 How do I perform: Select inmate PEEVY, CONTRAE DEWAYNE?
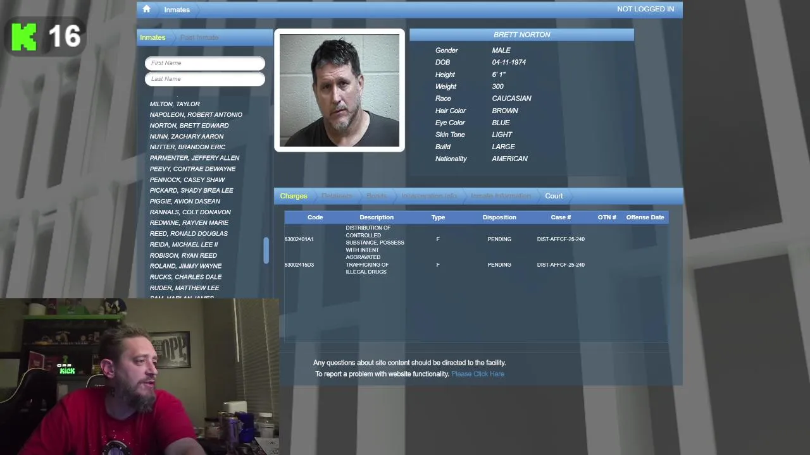[192, 169]
